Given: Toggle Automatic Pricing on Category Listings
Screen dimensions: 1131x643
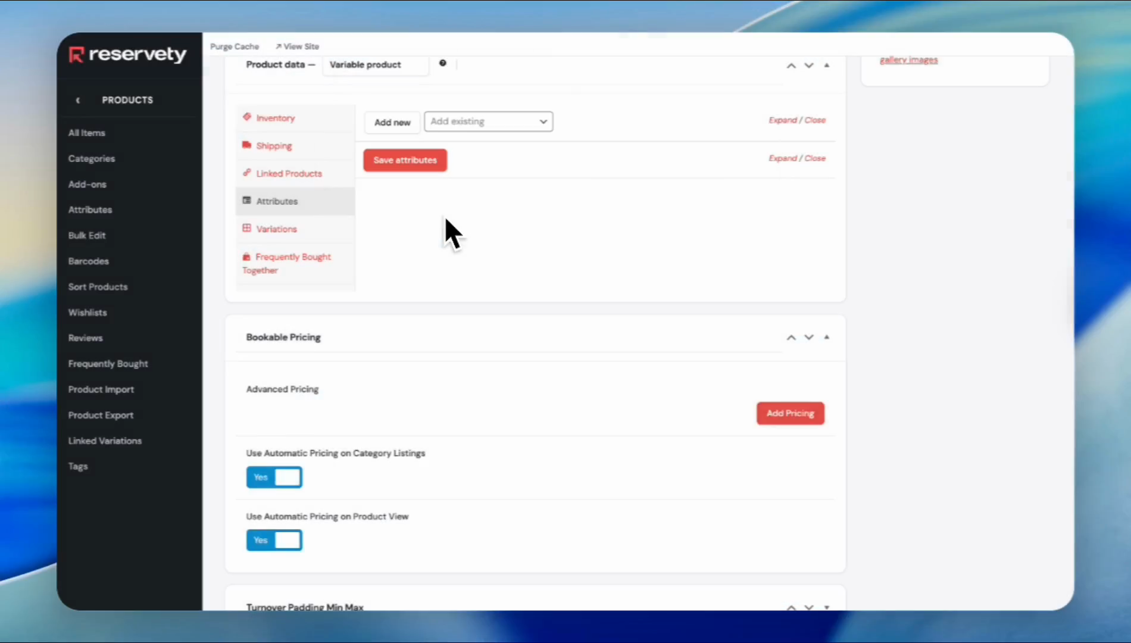Looking at the screenshot, I should coord(274,477).
